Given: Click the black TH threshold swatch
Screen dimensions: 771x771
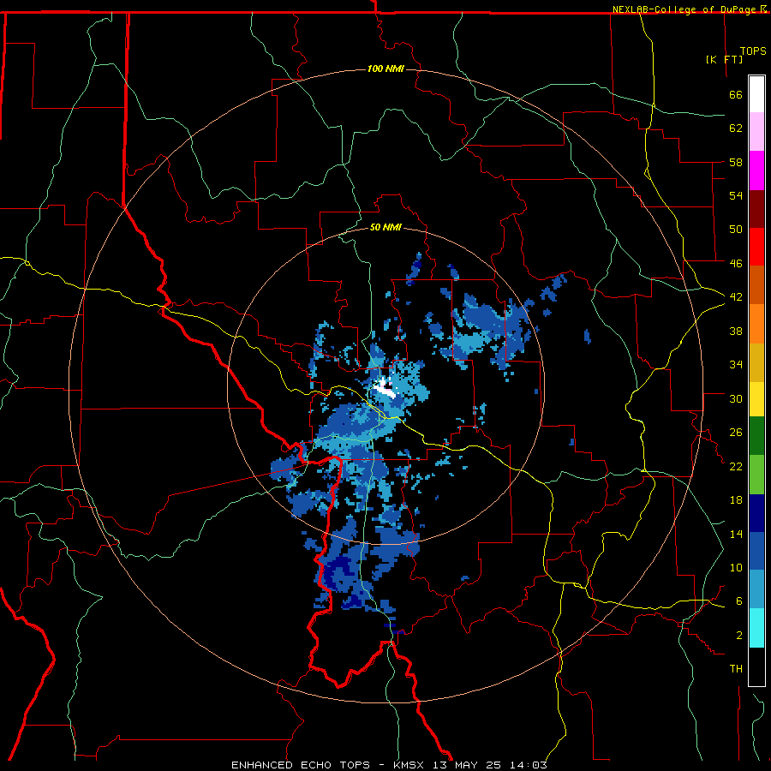Looking at the screenshot, I should 756,666.
